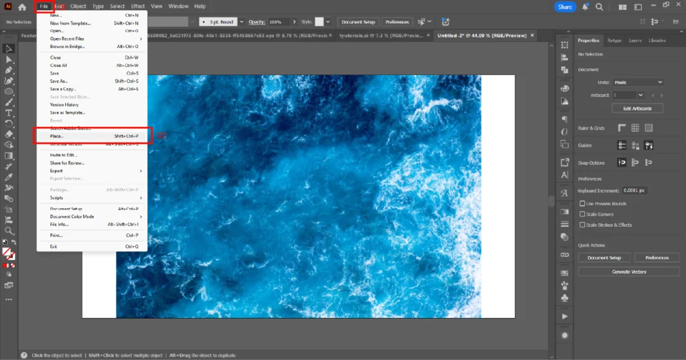Toggle Smart Guides icon
Viewport: 686px width, 360px height.
[x=648, y=145]
